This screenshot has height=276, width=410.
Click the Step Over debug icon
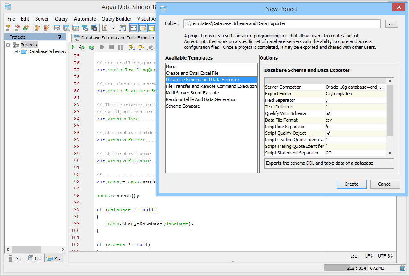pyautogui.click(x=141, y=48)
